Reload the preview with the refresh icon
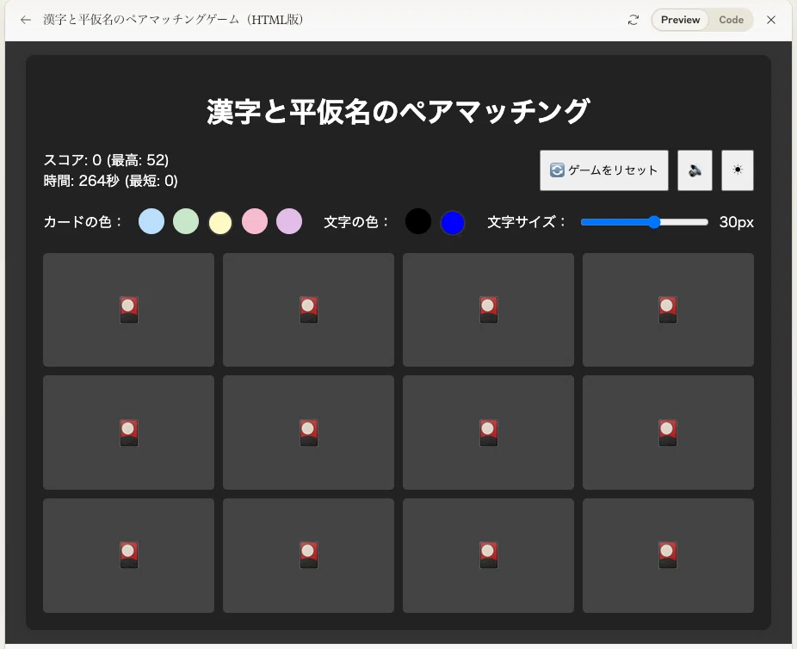 coord(633,20)
